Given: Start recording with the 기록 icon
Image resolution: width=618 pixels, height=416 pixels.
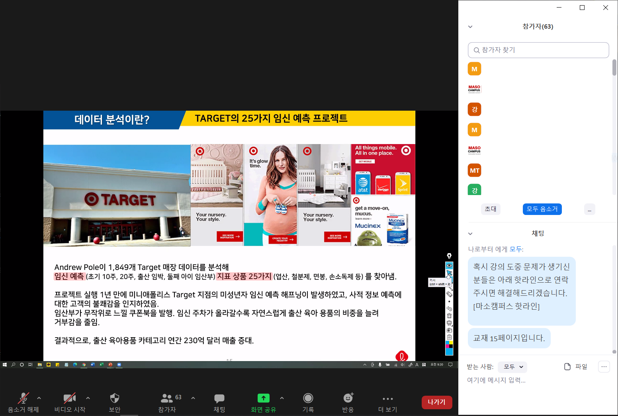Looking at the screenshot, I should tap(308, 402).
